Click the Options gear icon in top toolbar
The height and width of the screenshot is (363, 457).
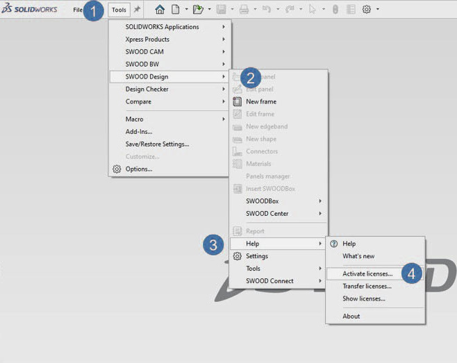coord(367,10)
